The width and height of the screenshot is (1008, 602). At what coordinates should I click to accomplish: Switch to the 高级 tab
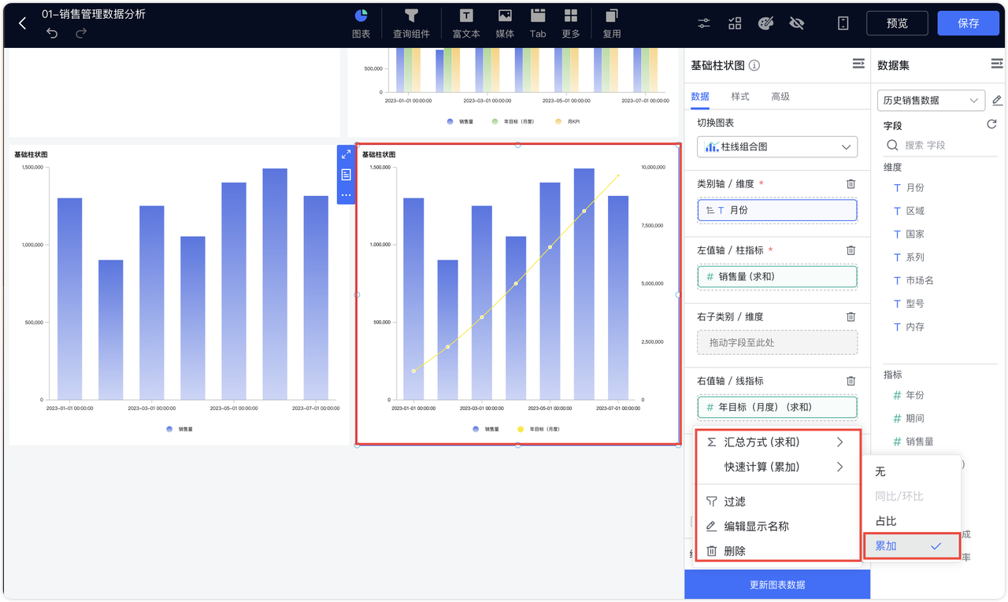[780, 96]
